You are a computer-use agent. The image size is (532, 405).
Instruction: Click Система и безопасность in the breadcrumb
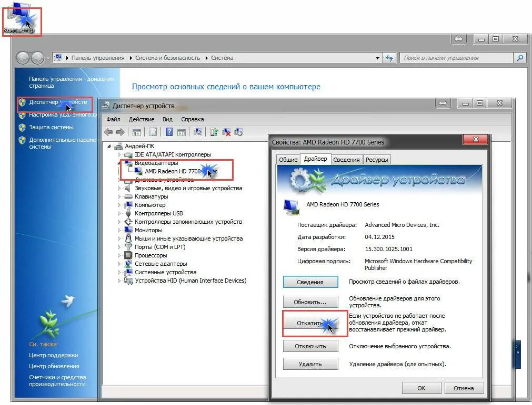click(168, 58)
